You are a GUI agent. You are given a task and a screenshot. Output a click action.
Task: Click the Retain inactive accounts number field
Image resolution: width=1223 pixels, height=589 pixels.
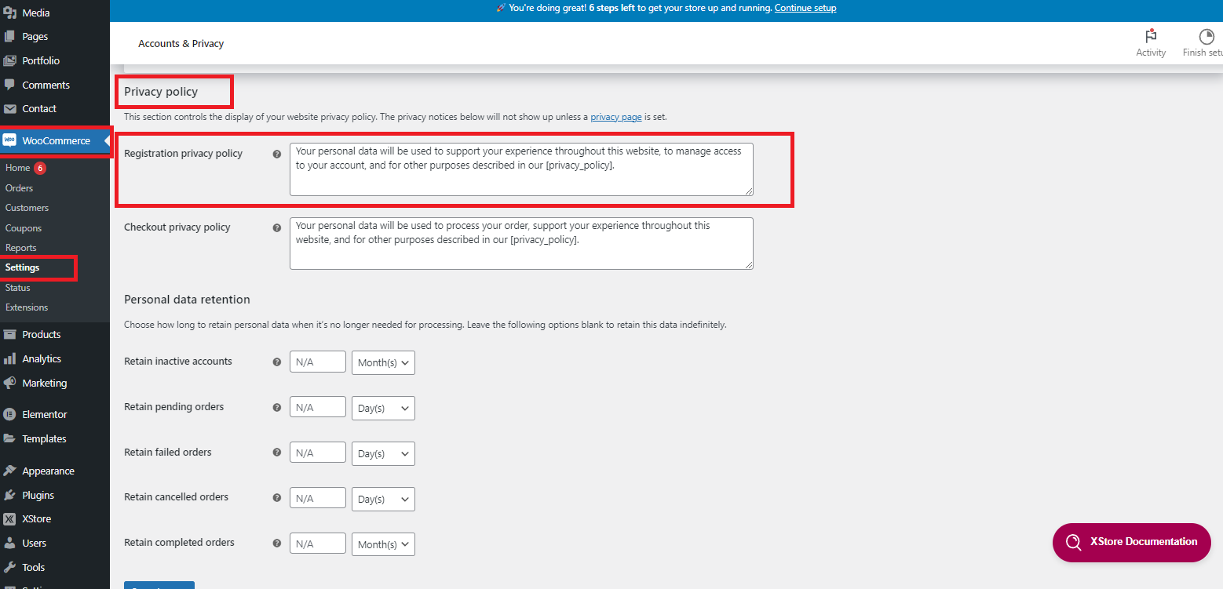click(318, 362)
